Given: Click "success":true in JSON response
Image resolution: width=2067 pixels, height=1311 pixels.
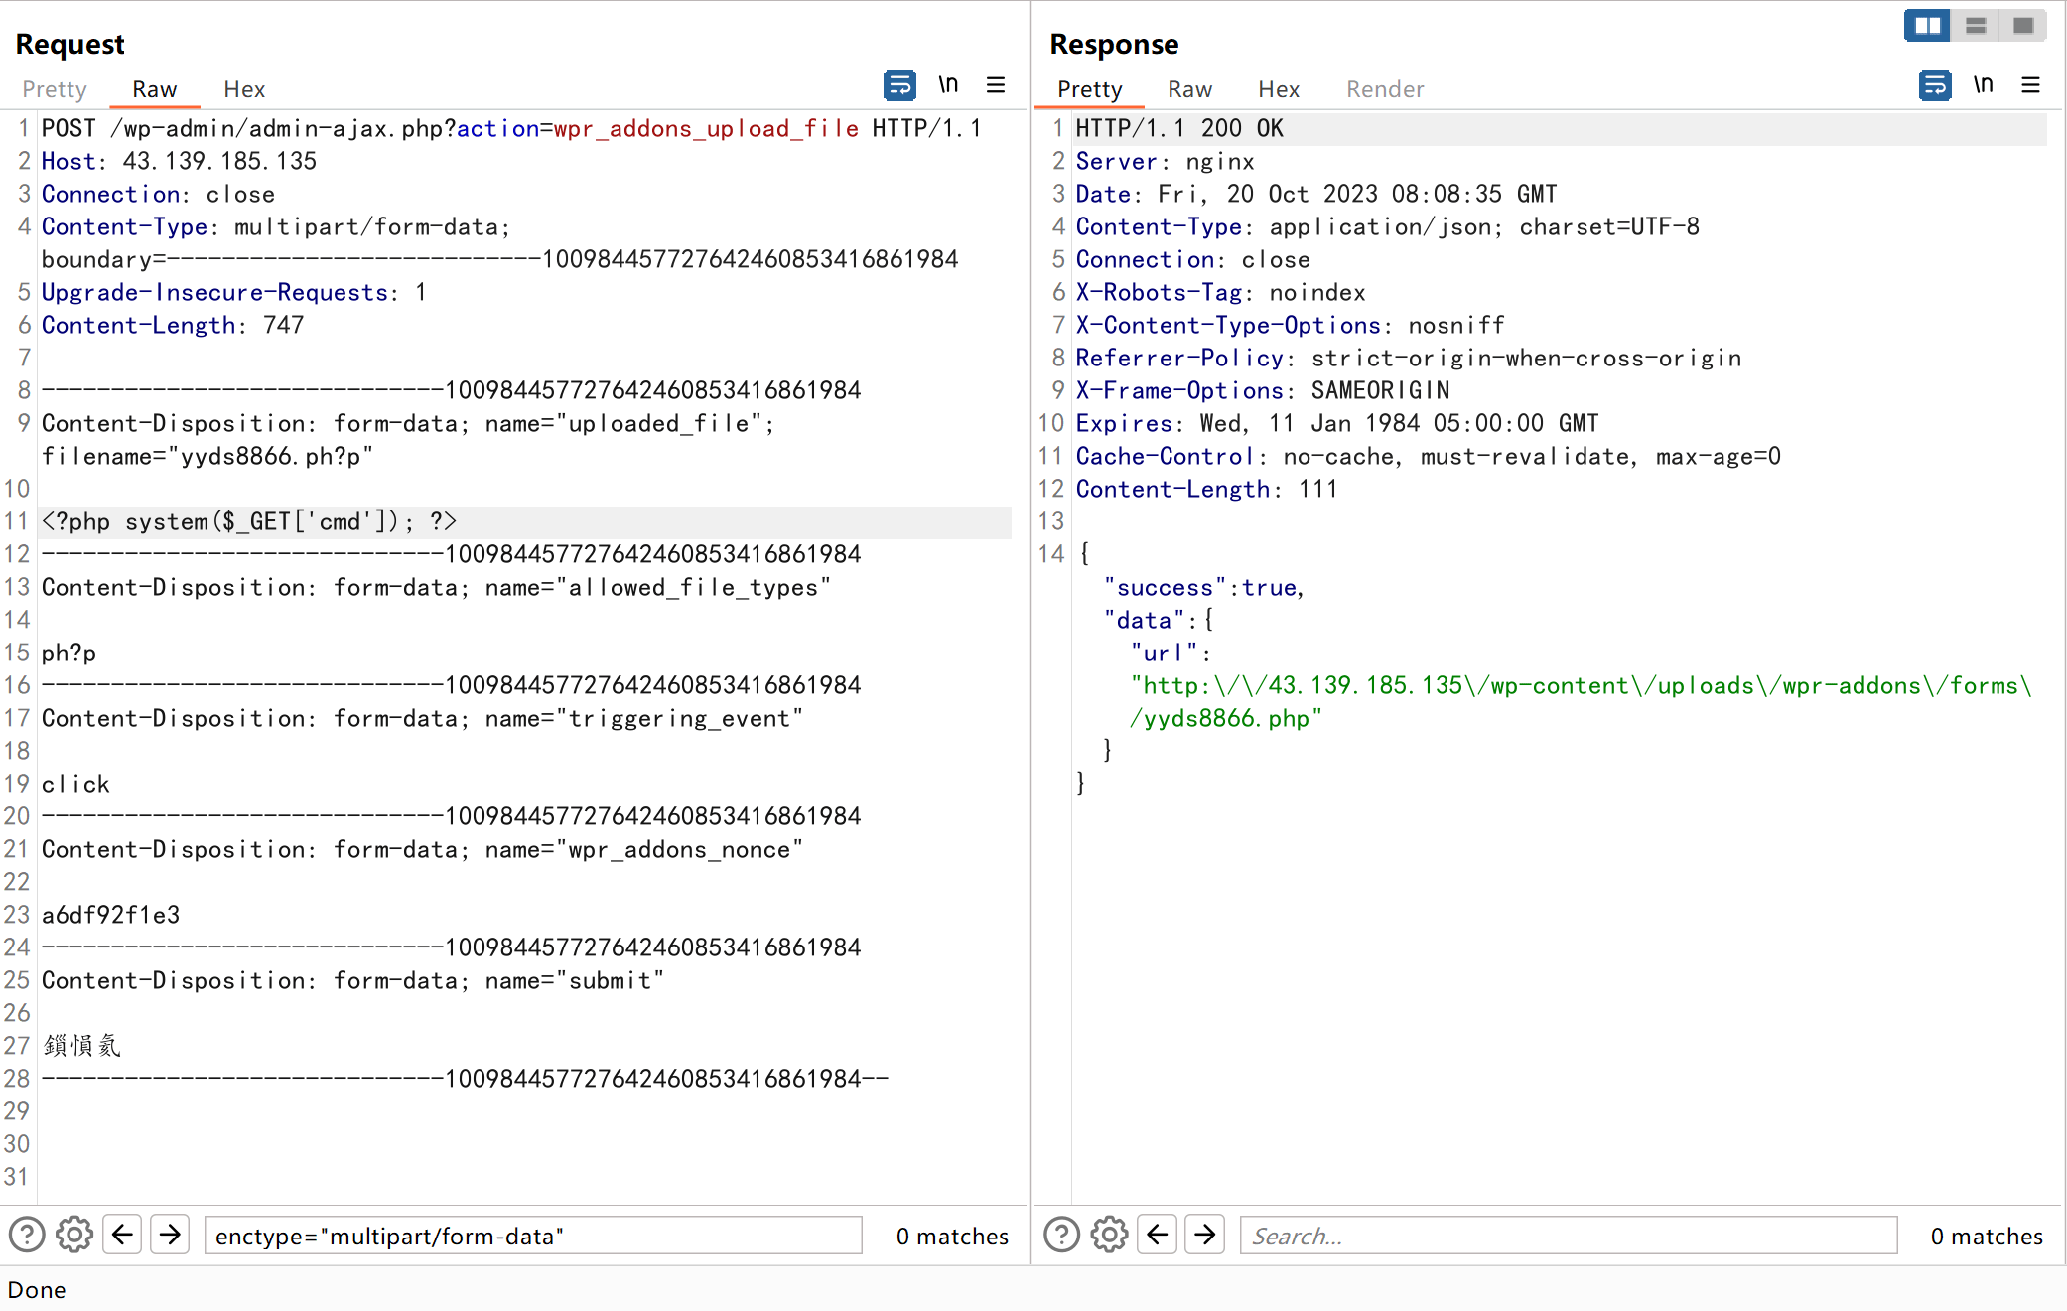Looking at the screenshot, I should 1203,588.
